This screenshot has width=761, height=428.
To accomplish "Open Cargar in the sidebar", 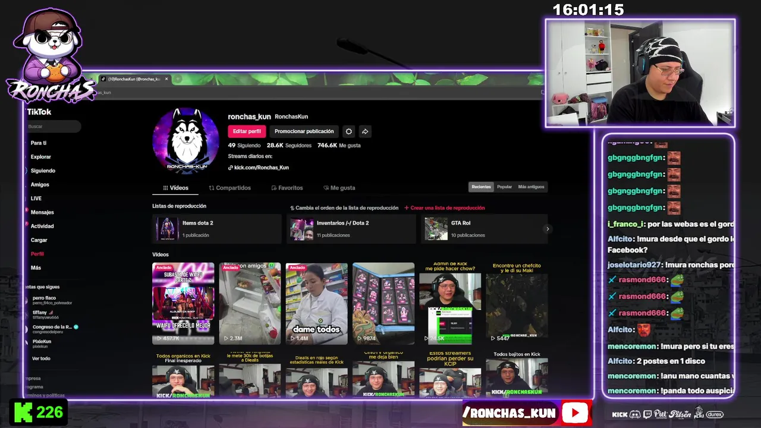I will (39, 240).
